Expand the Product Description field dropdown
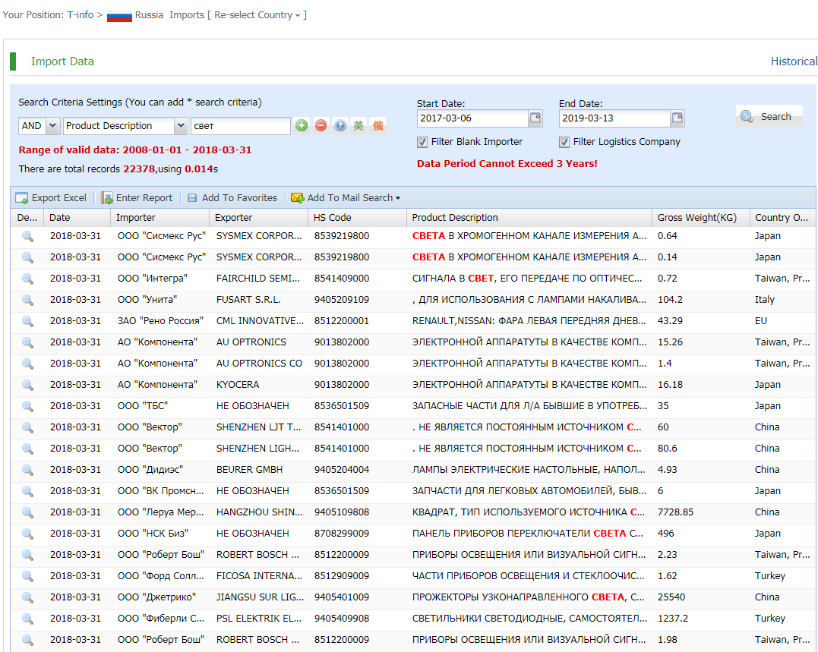This screenshot has height=652, width=818. [x=180, y=126]
